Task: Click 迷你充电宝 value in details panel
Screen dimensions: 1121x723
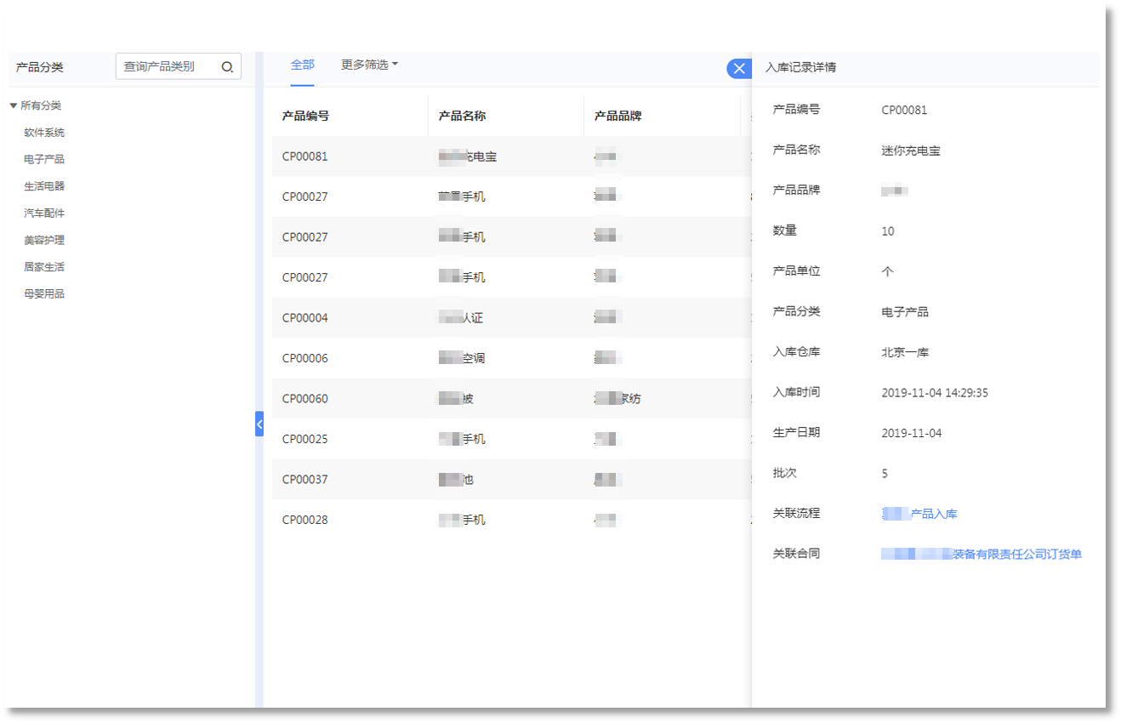Action: click(911, 151)
